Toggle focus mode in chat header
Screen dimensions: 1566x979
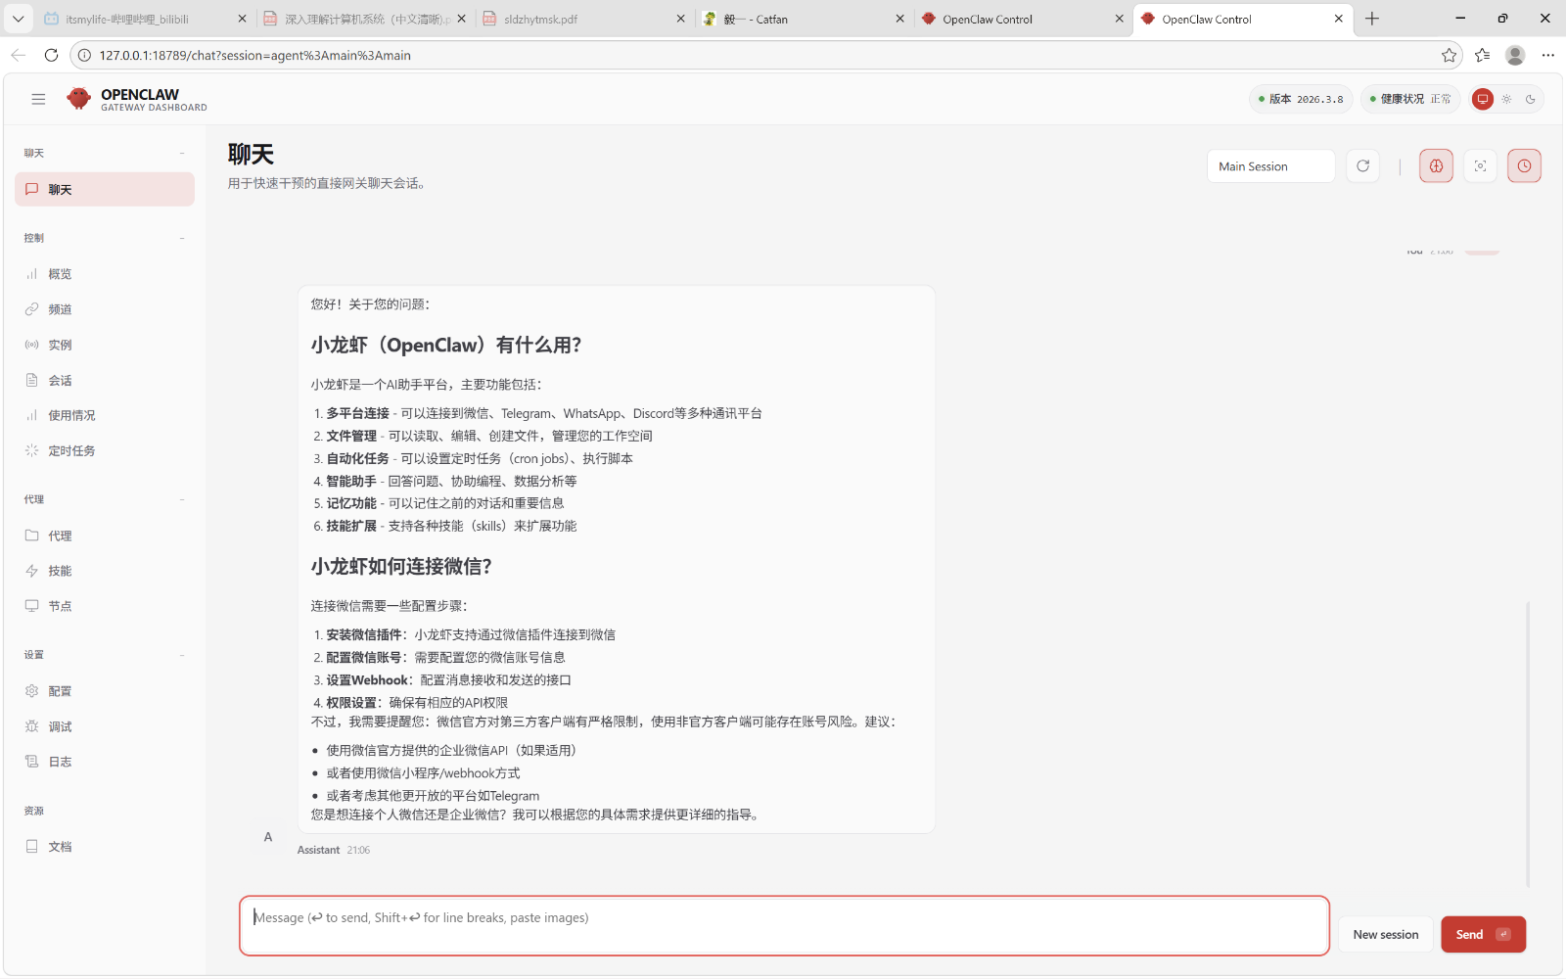point(1480,166)
